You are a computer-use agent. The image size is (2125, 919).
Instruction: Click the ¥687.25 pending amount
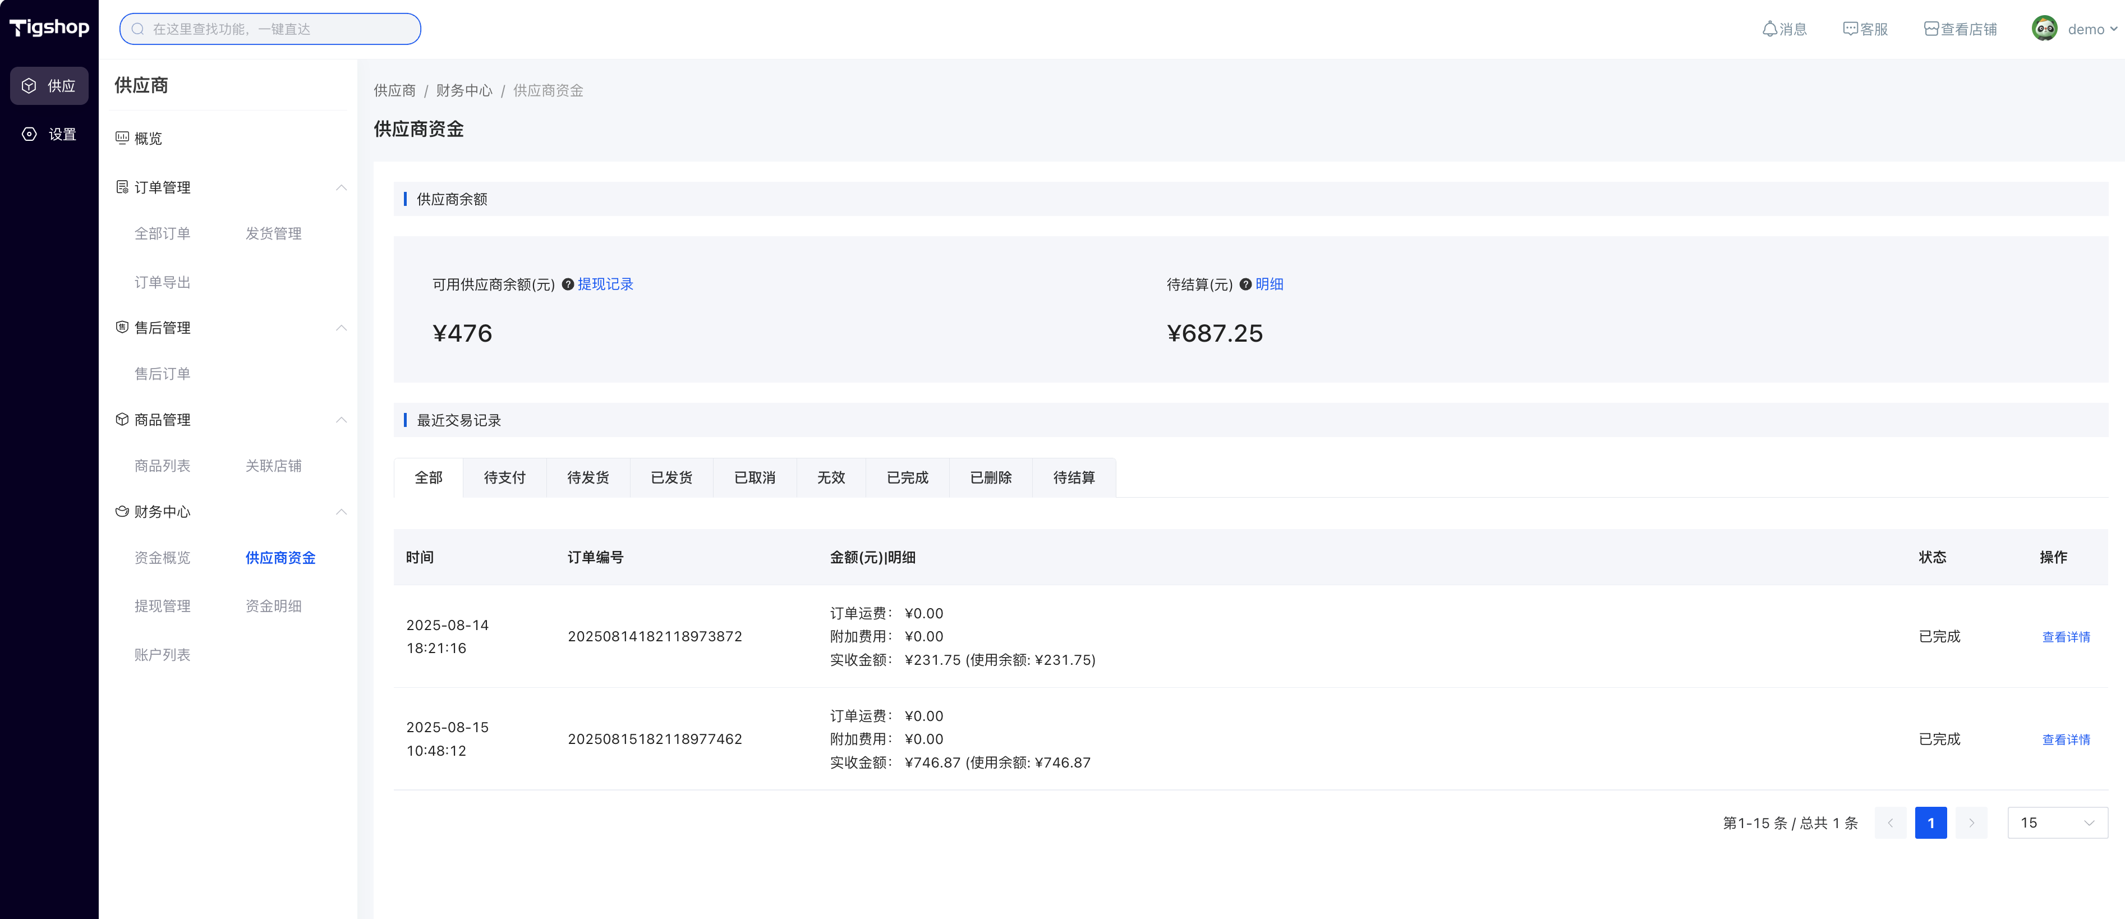(x=1215, y=333)
